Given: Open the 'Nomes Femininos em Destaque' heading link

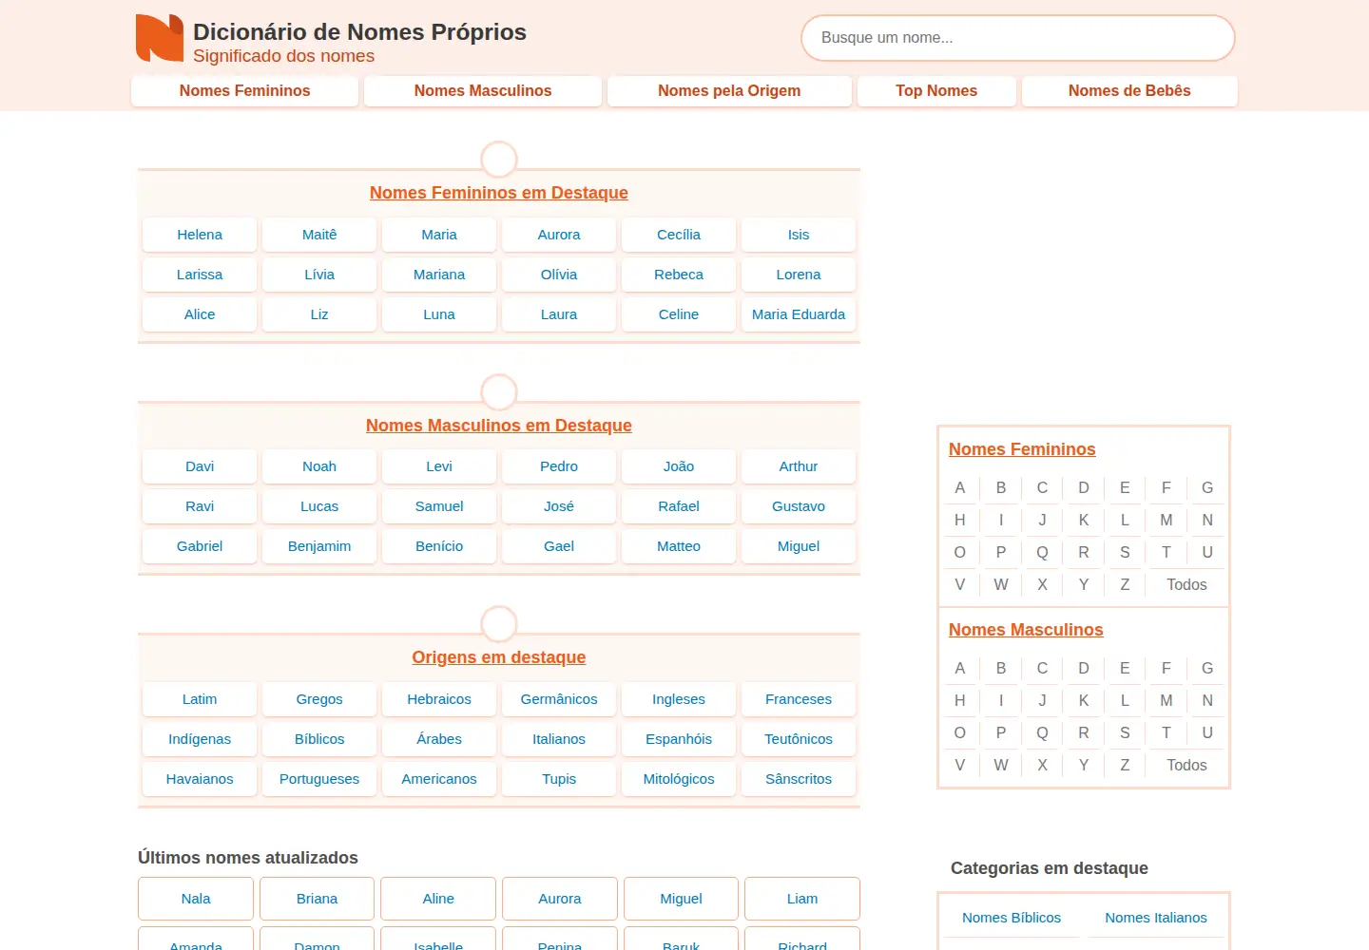Looking at the screenshot, I should [x=499, y=193].
